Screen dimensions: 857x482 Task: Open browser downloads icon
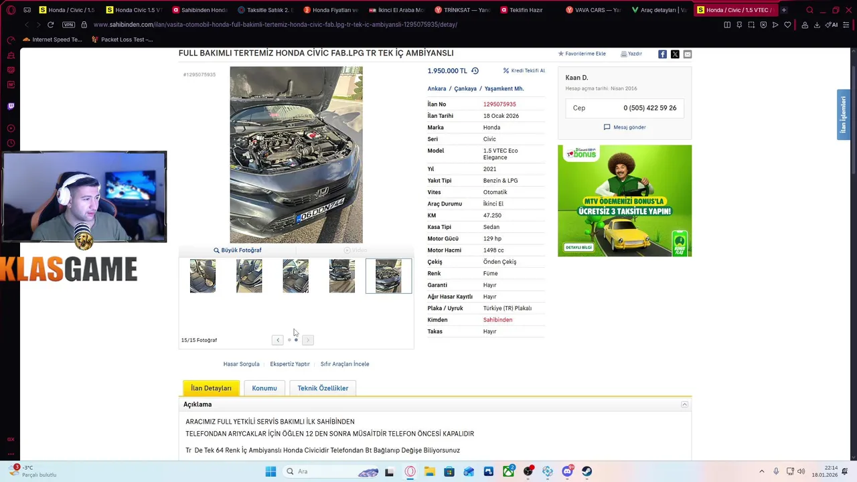(817, 25)
